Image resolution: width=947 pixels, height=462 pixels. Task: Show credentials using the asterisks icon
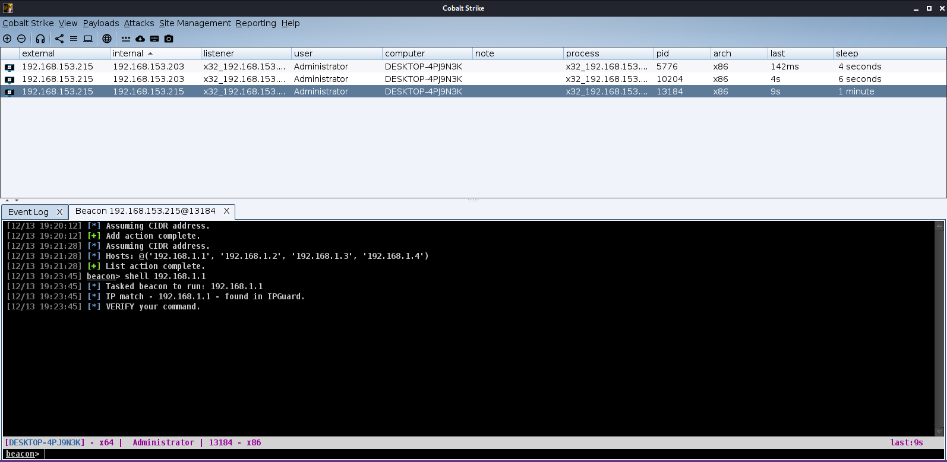click(126, 39)
